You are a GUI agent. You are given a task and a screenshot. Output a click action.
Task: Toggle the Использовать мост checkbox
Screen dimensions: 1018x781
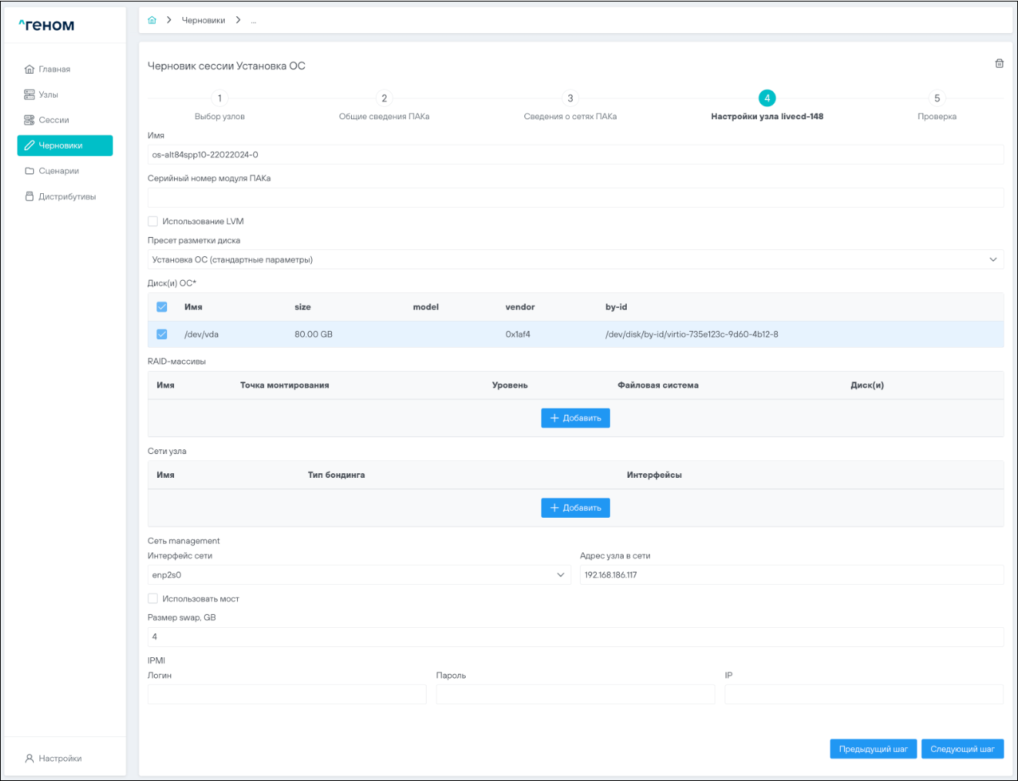pyautogui.click(x=153, y=599)
